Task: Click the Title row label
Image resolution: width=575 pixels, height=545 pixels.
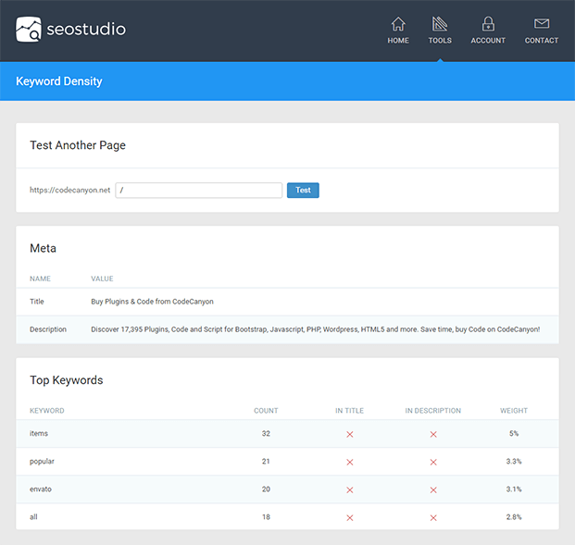Action: click(37, 302)
